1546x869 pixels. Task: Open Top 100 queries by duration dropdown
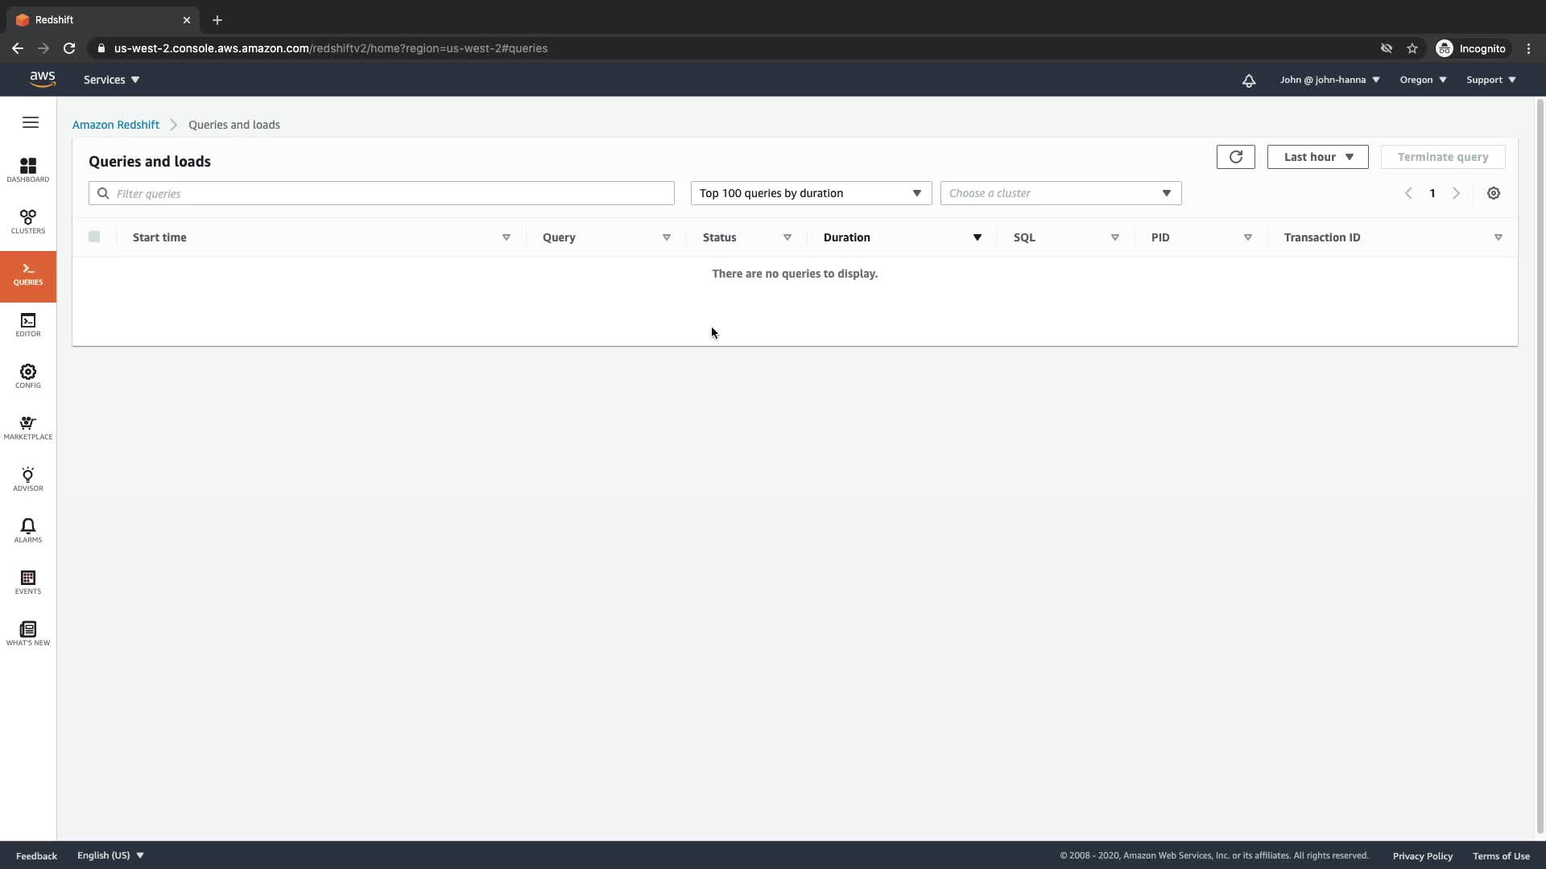tap(810, 193)
